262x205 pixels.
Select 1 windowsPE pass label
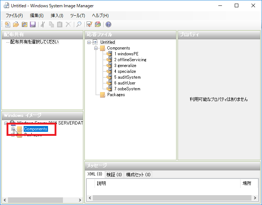pos(127,54)
